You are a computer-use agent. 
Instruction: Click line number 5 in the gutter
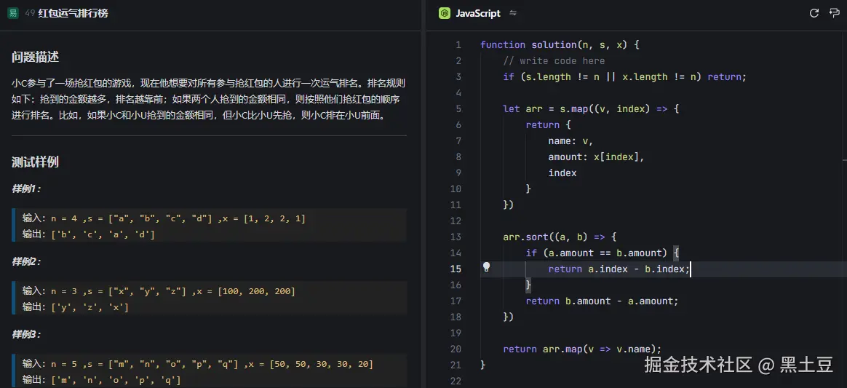pyautogui.click(x=458, y=108)
